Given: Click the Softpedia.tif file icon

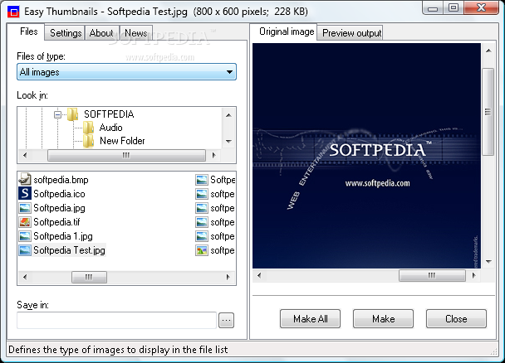Looking at the screenshot, I should tap(25, 222).
